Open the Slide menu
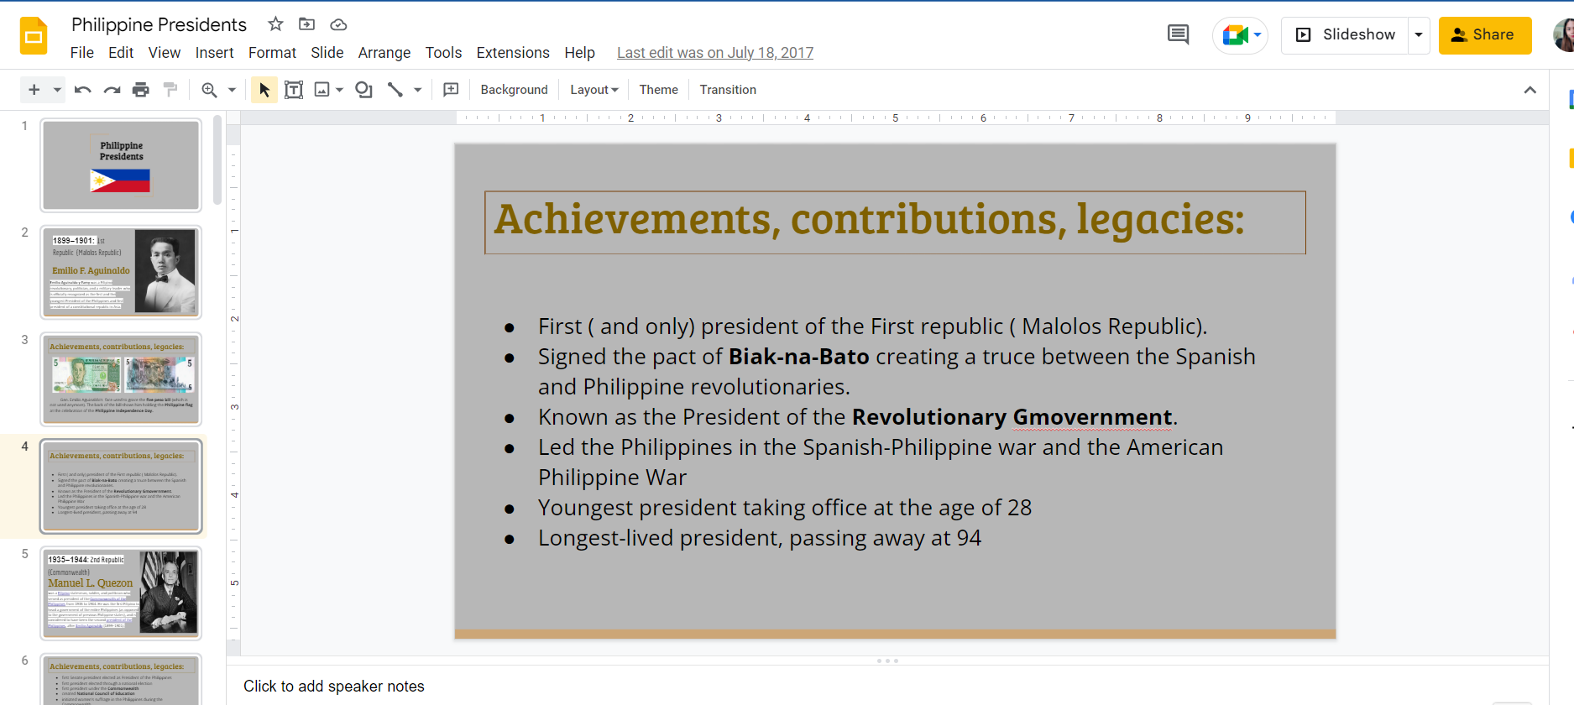1574x705 pixels. tap(327, 53)
